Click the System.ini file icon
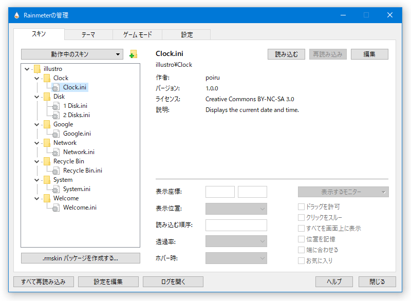Viewport: 411px width, 301px height. [x=56, y=189]
